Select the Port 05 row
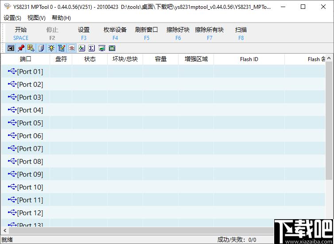334x244 pixels. 163,123
